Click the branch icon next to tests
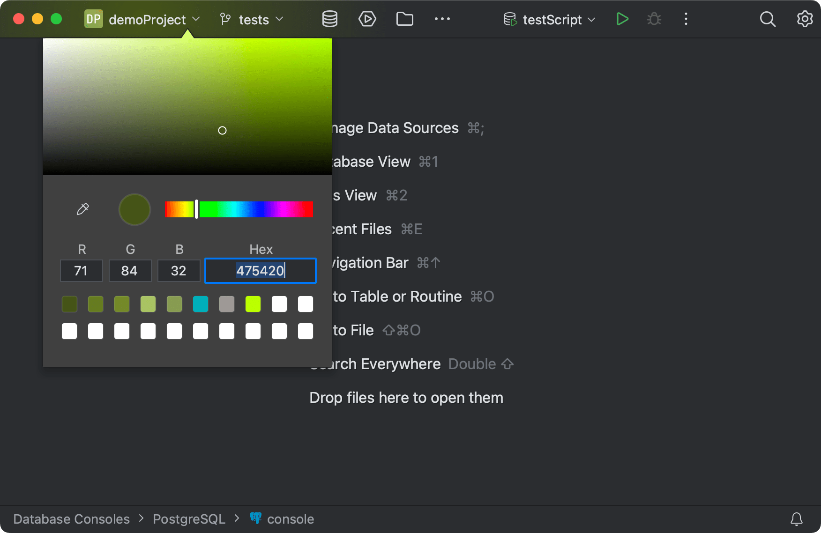The height and width of the screenshot is (533, 821). [225, 19]
